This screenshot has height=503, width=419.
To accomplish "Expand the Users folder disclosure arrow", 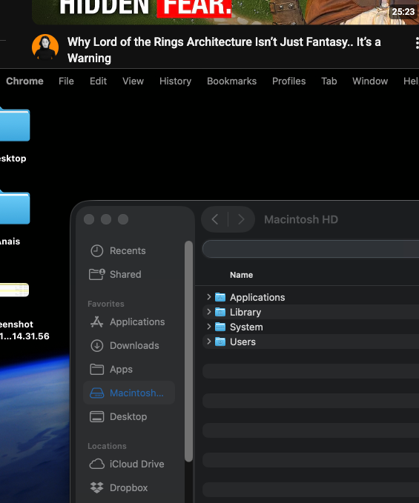I will 208,342.
